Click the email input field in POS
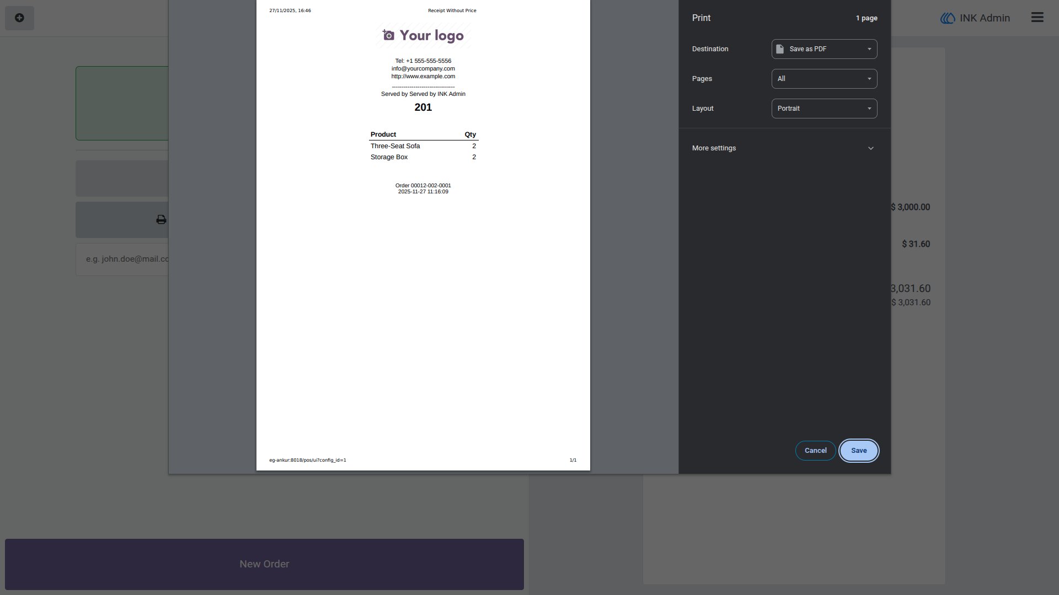1059x595 pixels. click(122, 259)
